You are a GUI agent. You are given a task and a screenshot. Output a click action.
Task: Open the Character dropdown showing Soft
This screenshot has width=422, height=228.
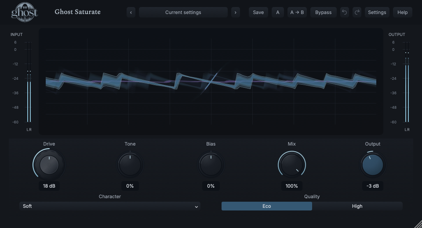coord(110,206)
